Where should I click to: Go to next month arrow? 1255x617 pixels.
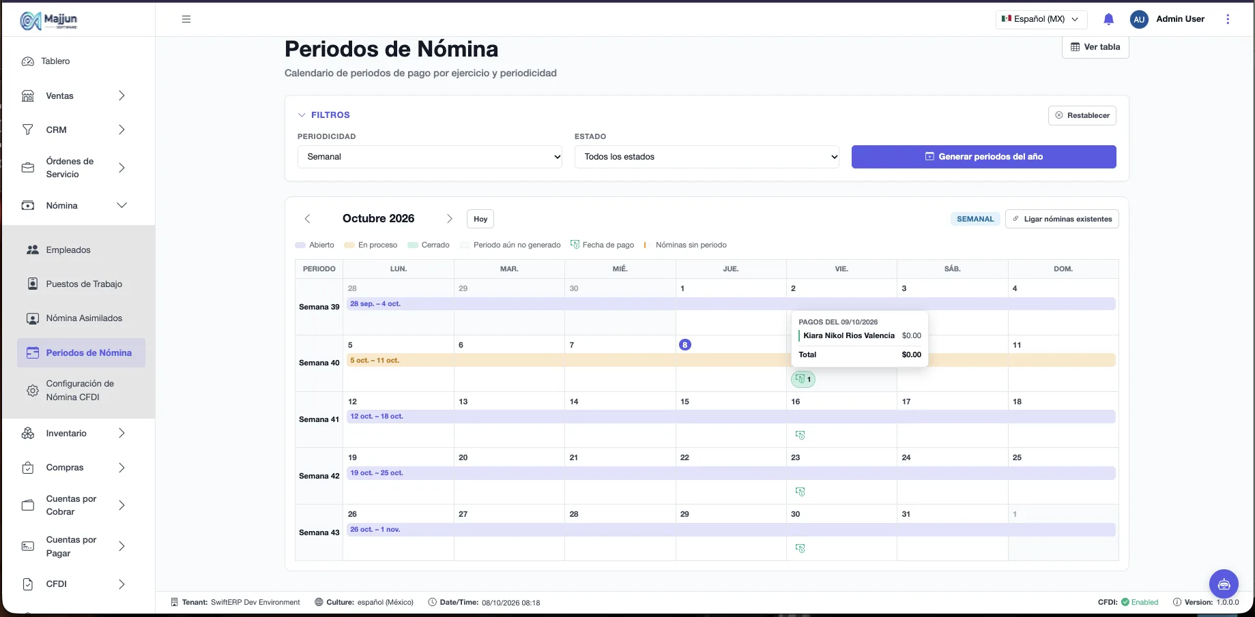(x=449, y=219)
